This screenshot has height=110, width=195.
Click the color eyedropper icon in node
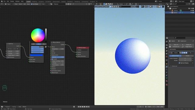[46, 47]
